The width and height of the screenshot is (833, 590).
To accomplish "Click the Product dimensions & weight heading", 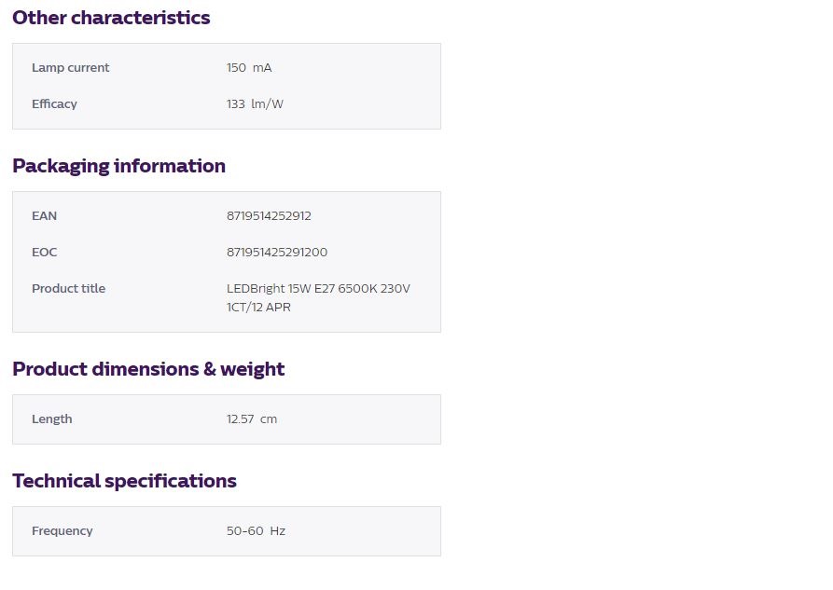I will tap(148, 369).
